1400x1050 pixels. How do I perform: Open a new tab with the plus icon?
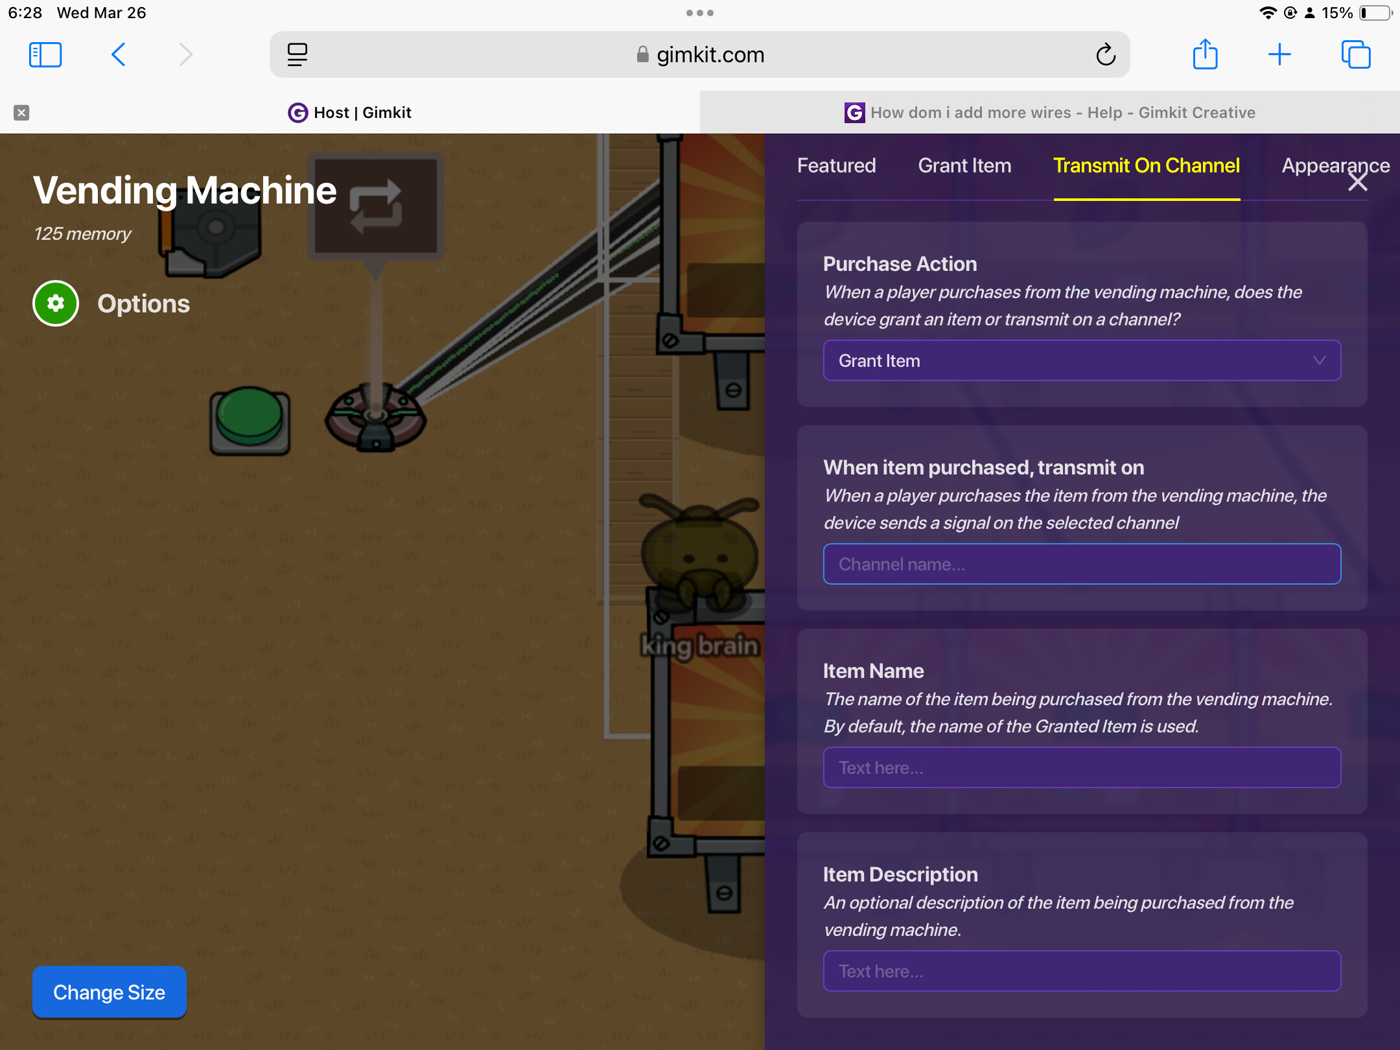(x=1279, y=54)
